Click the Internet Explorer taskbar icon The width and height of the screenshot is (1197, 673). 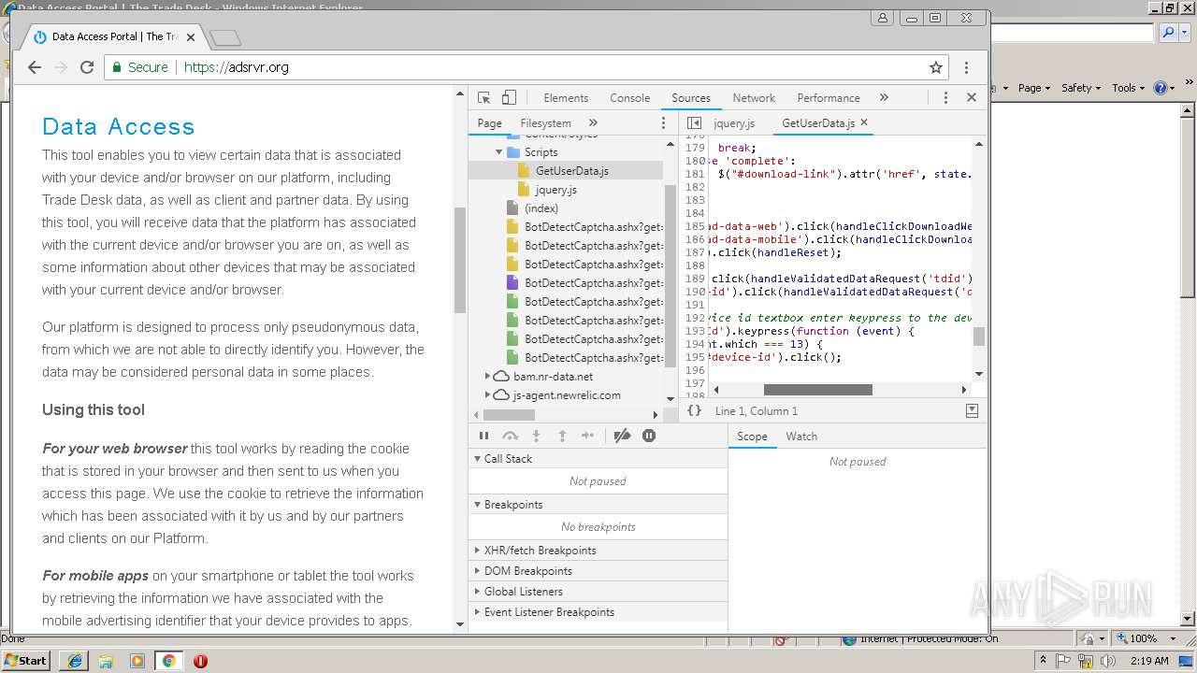pos(75,660)
